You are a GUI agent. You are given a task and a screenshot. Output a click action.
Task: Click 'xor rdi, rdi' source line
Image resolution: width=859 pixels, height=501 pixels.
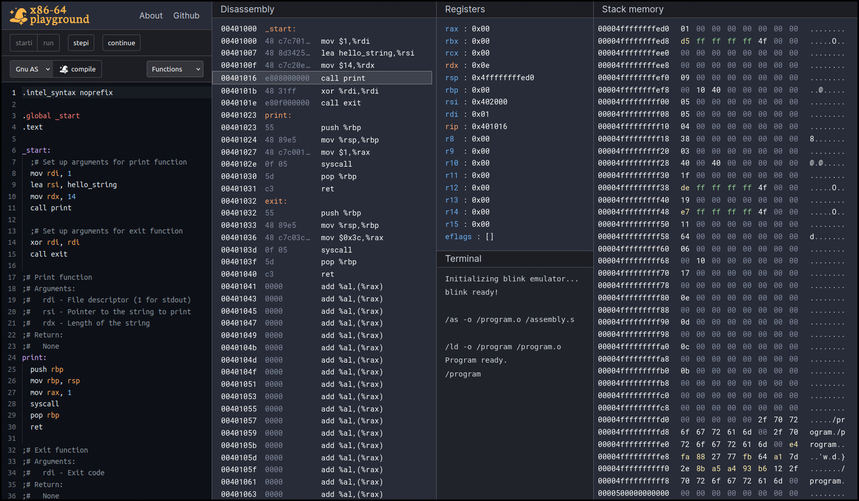click(x=55, y=242)
